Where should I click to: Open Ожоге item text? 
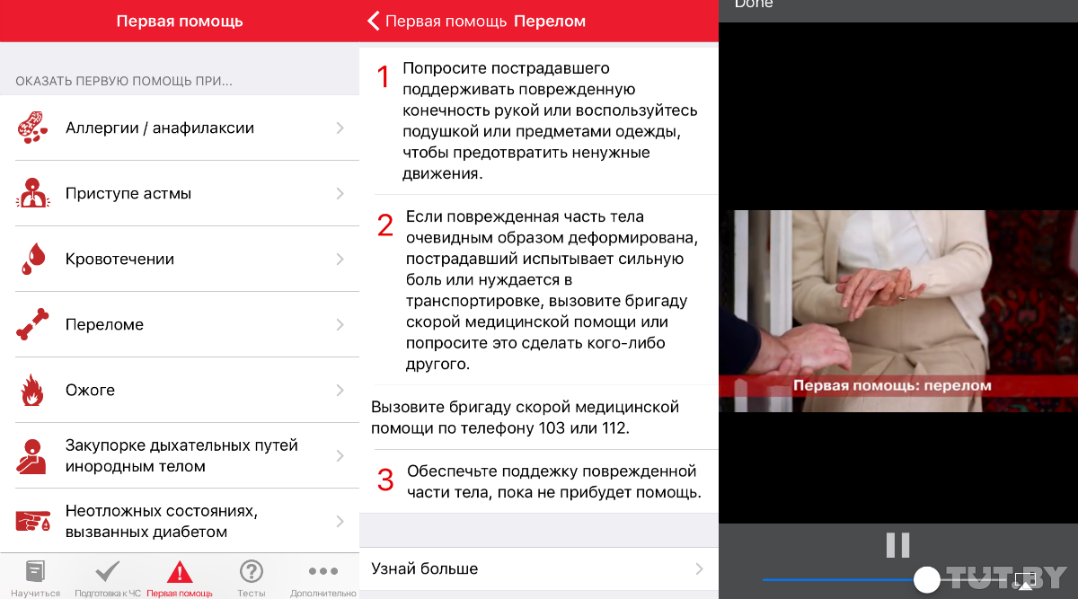(90, 390)
